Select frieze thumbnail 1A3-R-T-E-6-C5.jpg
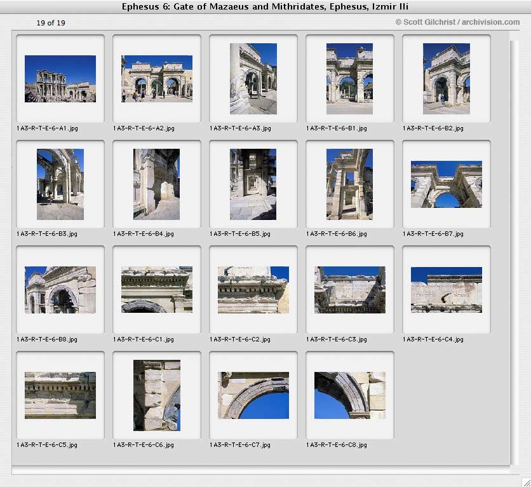Screen dimensions: 531x487 click(x=60, y=395)
